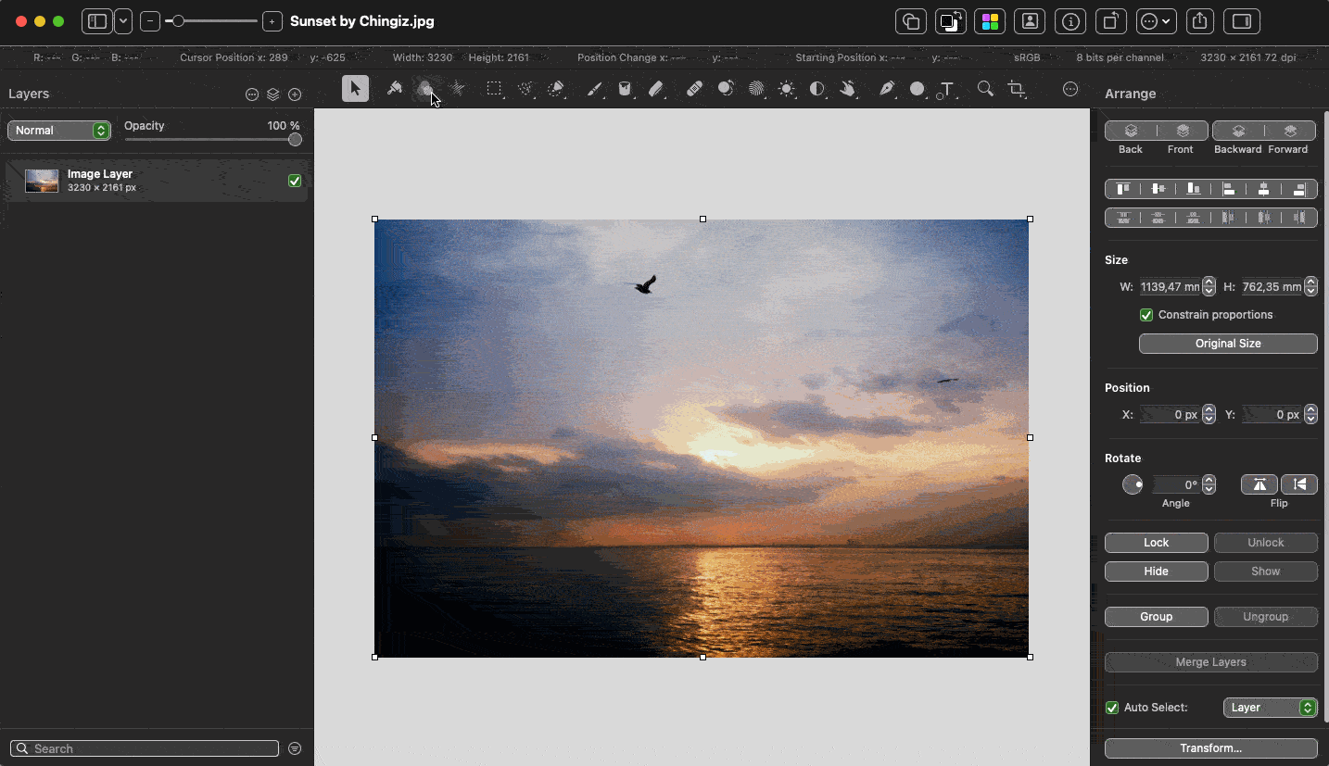Click the layer Opacity slider

tap(212, 140)
